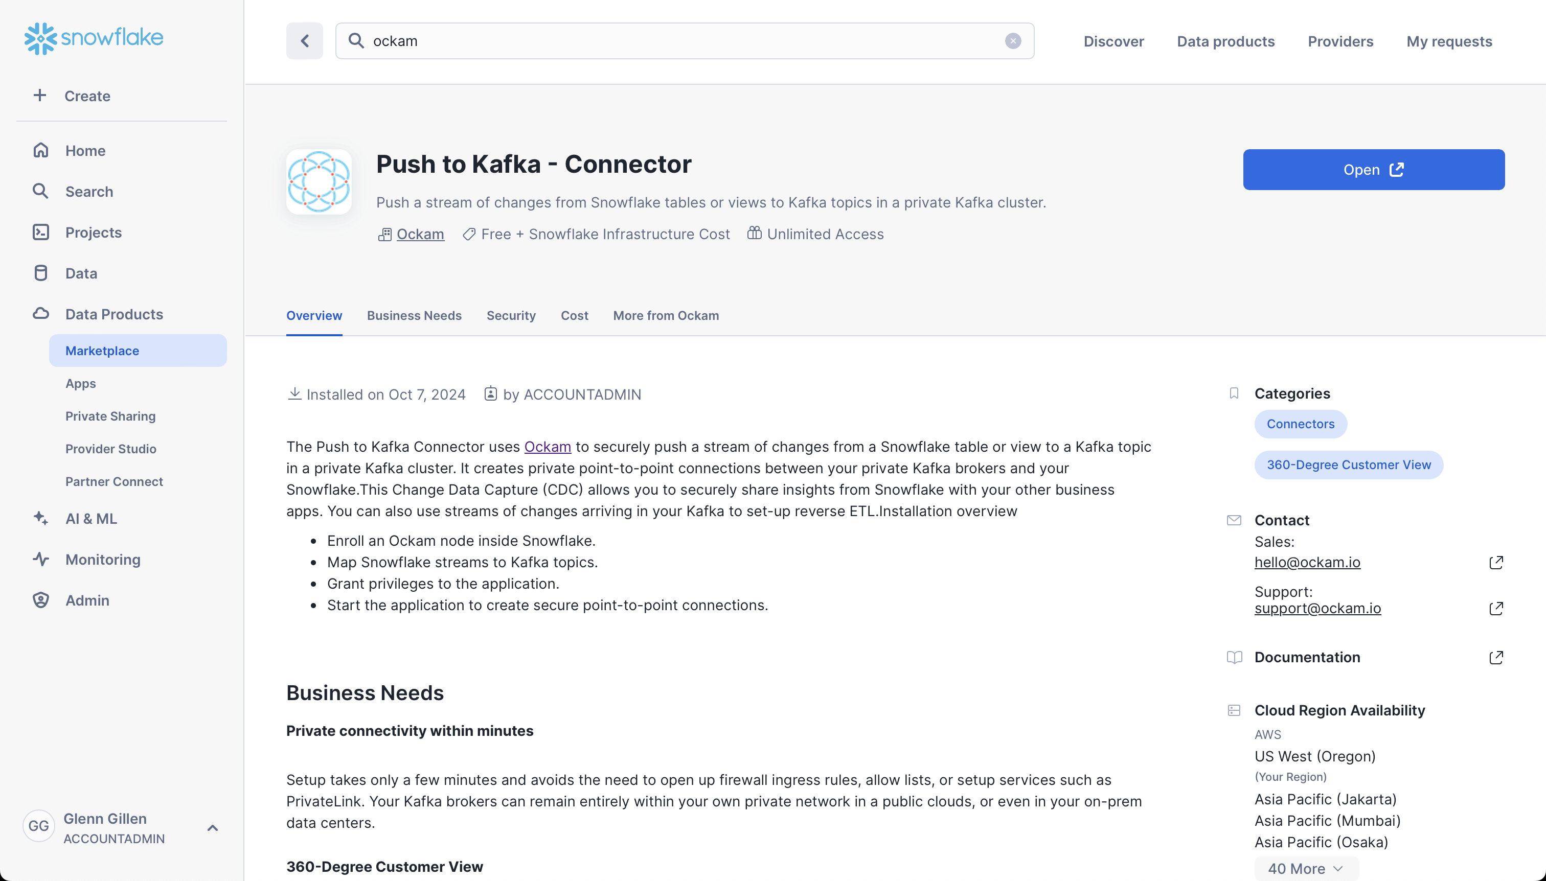Image resolution: width=1546 pixels, height=881 pixels.
Task: Switch to the Business Needs tab
Action: (414, 316)
